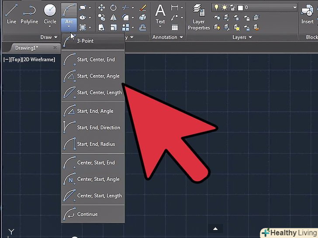Viewport: 318px width, 238px height.
Task: Click the Arc tool icon above its label
Action: click(69, 10)
